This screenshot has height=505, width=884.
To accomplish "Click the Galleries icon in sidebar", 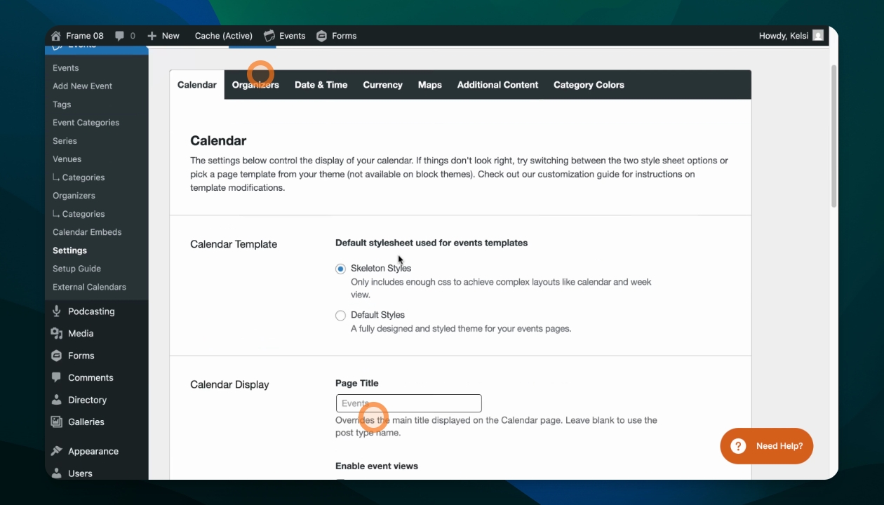I will [57, 422].
